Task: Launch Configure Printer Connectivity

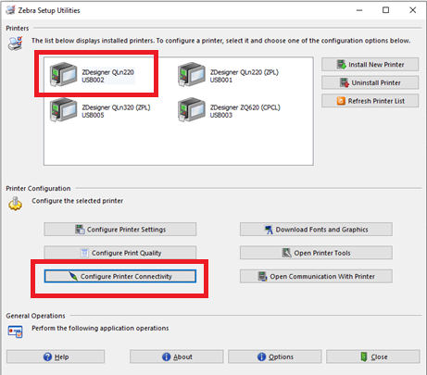Action: (120, 276)
